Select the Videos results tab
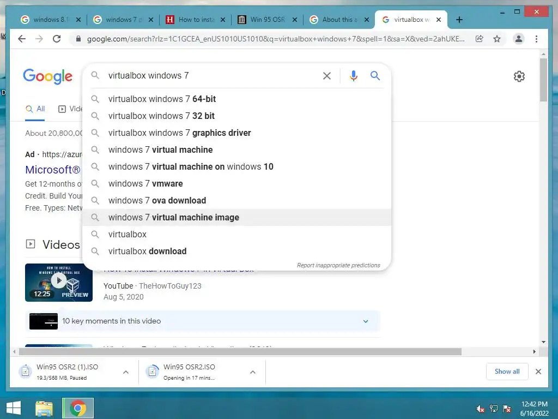The image size is (558, 419). [70, 109]
